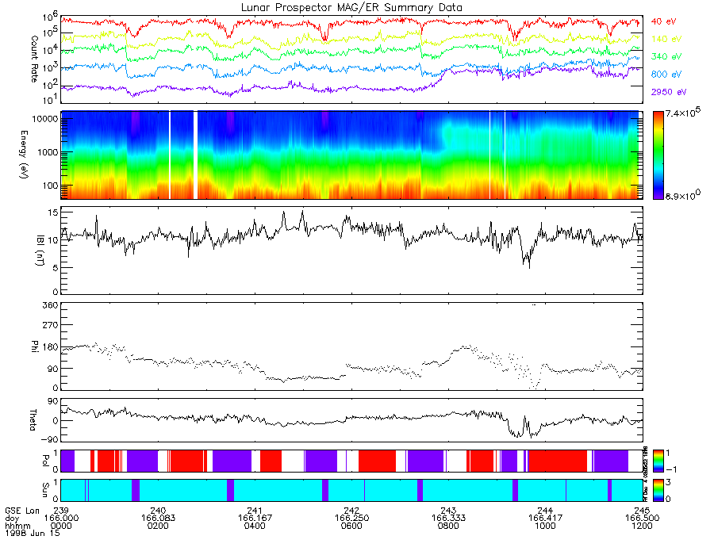Click the time label '1000'
The height and width of the screenshot is (555, 714).
coord(545,526)
